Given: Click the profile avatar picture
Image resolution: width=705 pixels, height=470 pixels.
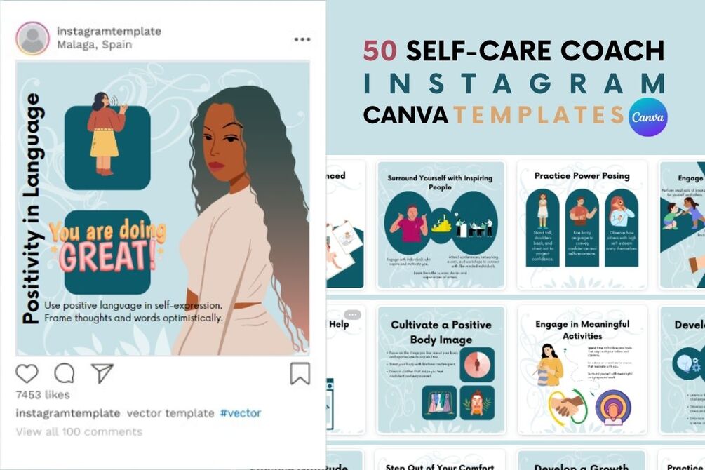Looking at the screenshot, I should coord(32,38).
